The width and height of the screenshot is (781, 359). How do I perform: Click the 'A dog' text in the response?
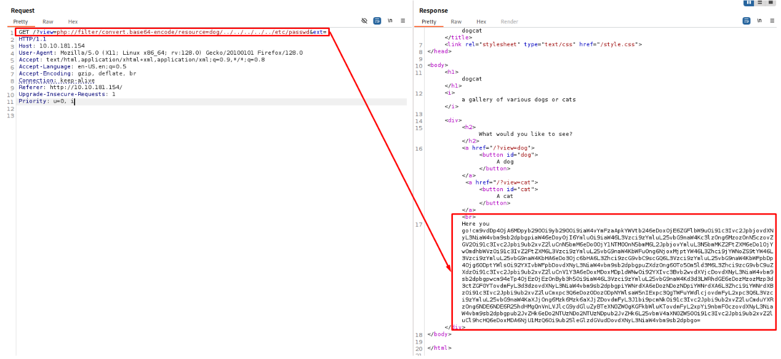(505, 162)
